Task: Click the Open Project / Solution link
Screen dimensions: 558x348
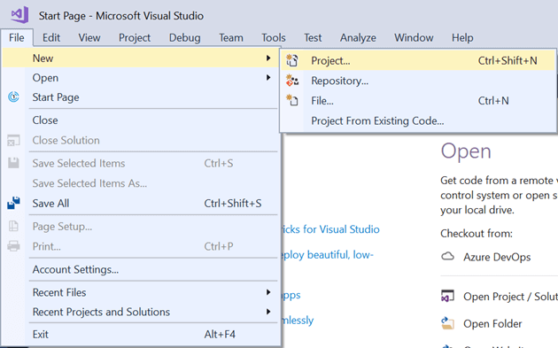Action: [511, 297]
